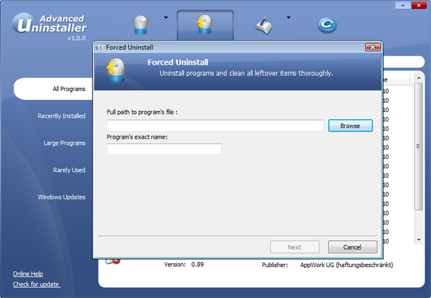
Task: Click the program list scrollbar down arrow
Action: 418,240
